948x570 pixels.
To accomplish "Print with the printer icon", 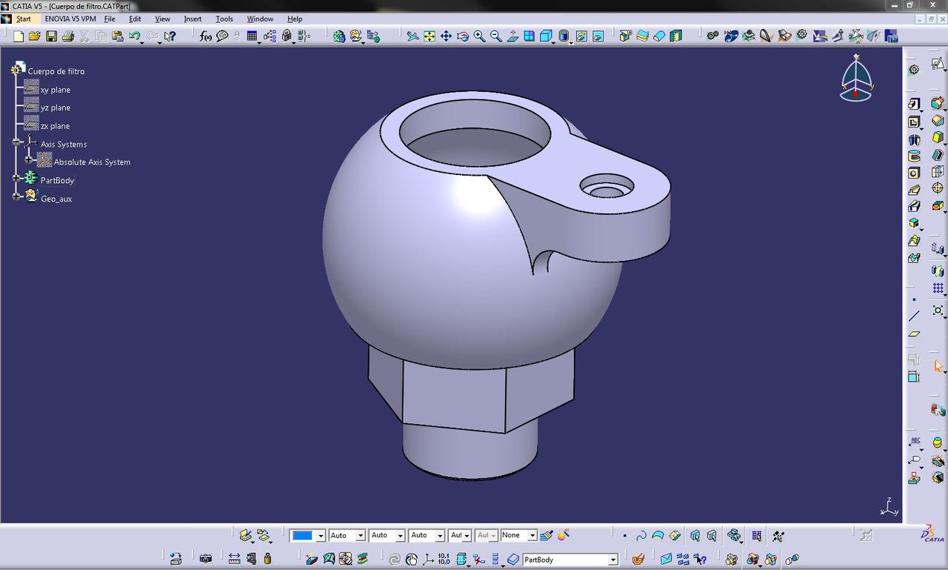I will click(68, 36).
